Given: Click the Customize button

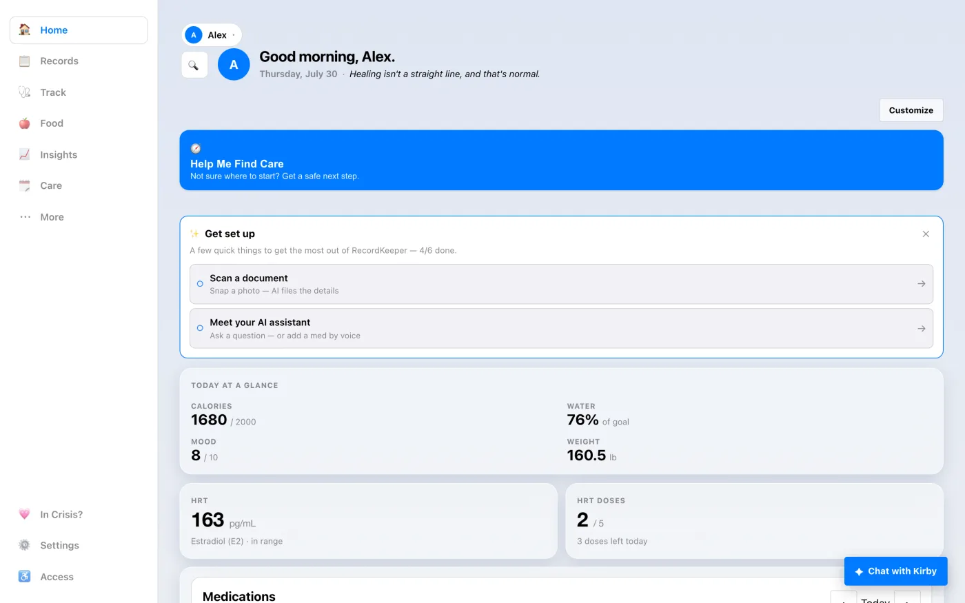Looking at the screenshot, I should (x=911, y=110).
